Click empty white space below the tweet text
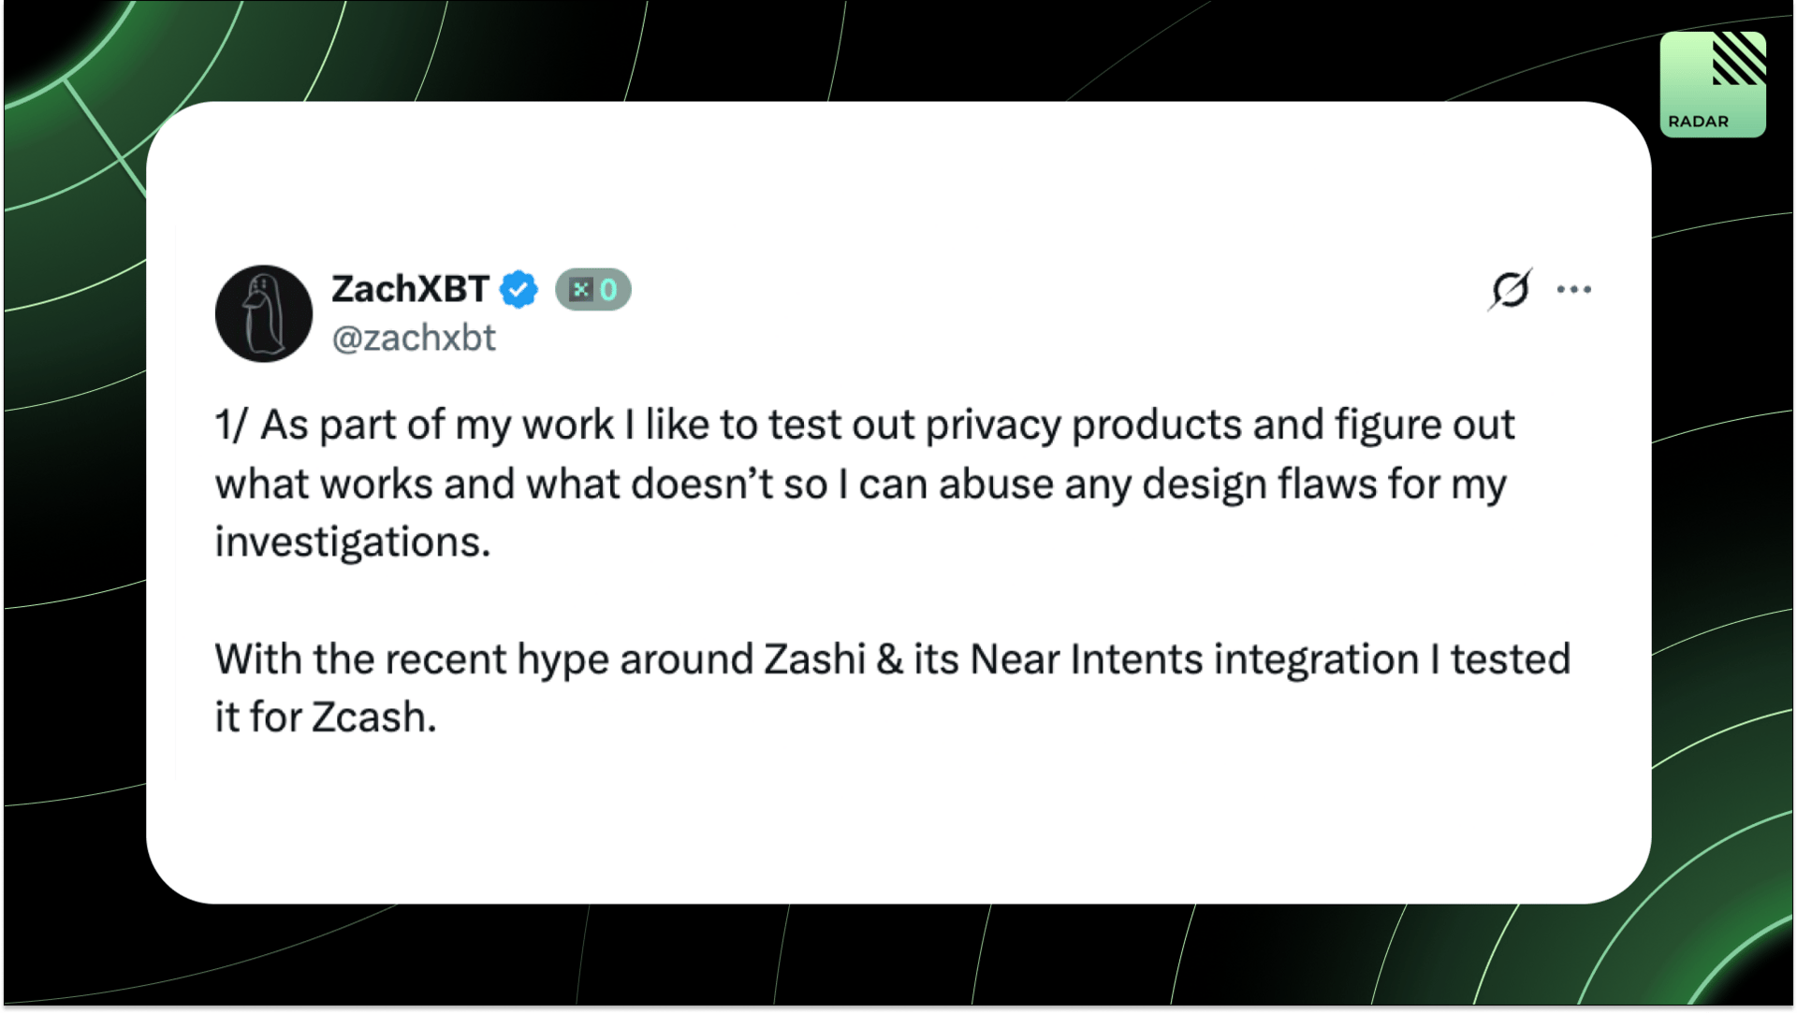 898,823
